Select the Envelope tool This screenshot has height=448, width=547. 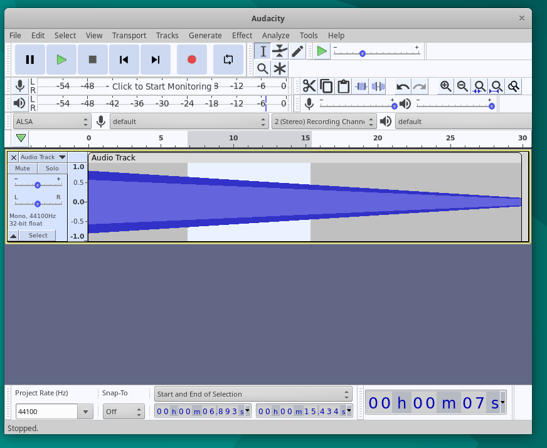[x=279, y=51]
